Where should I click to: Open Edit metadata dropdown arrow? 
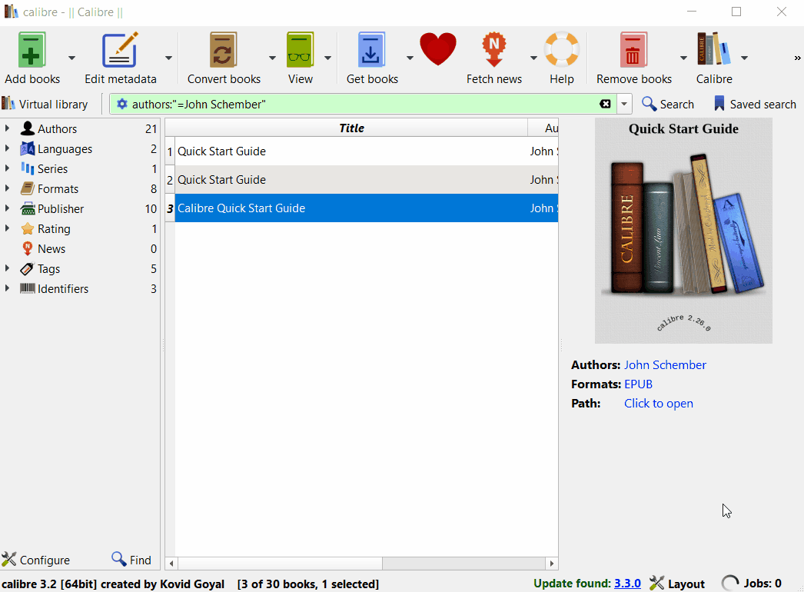click(168, 58)
